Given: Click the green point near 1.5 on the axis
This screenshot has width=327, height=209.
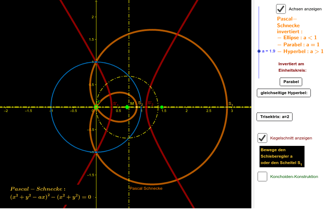Looking at the screenshot, I should 162,107.
